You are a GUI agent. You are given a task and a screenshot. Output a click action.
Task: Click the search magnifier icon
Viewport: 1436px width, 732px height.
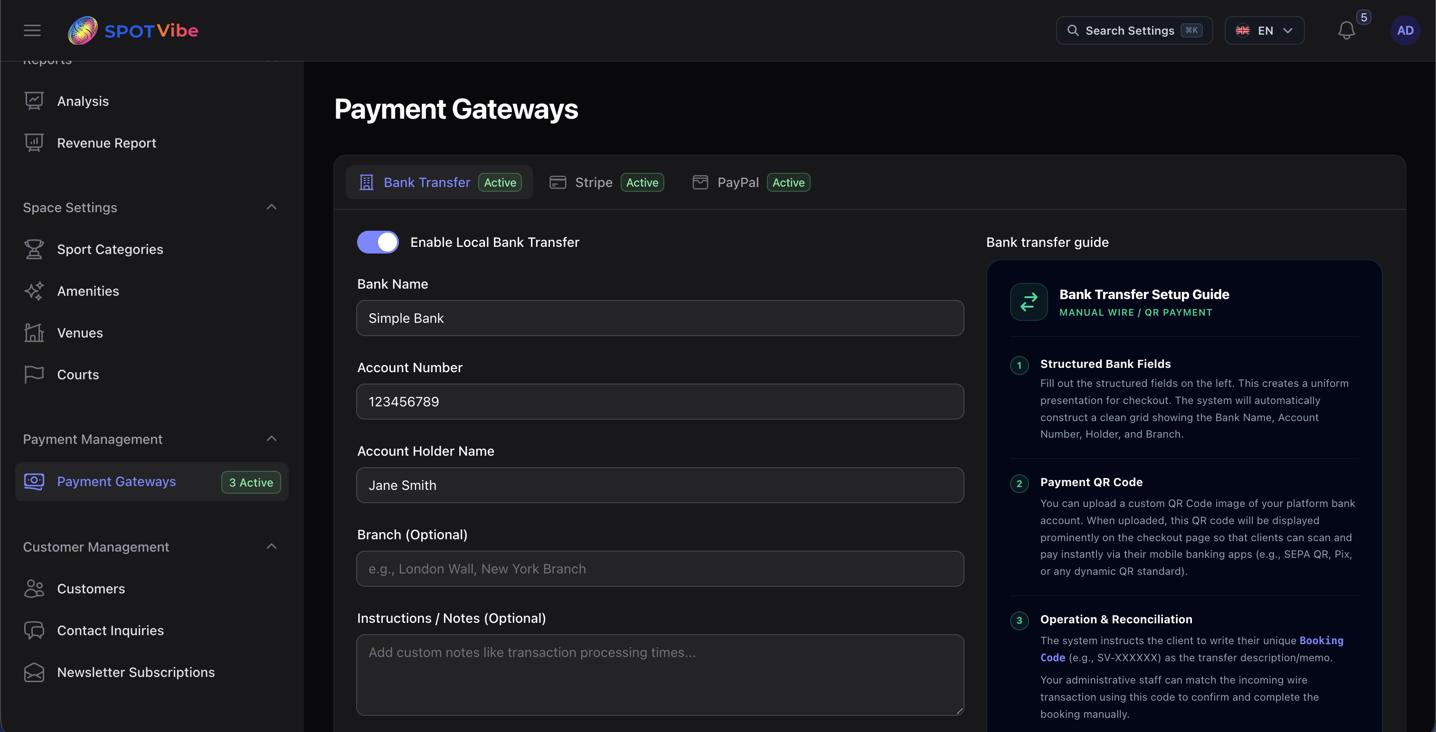point(1073,31)
